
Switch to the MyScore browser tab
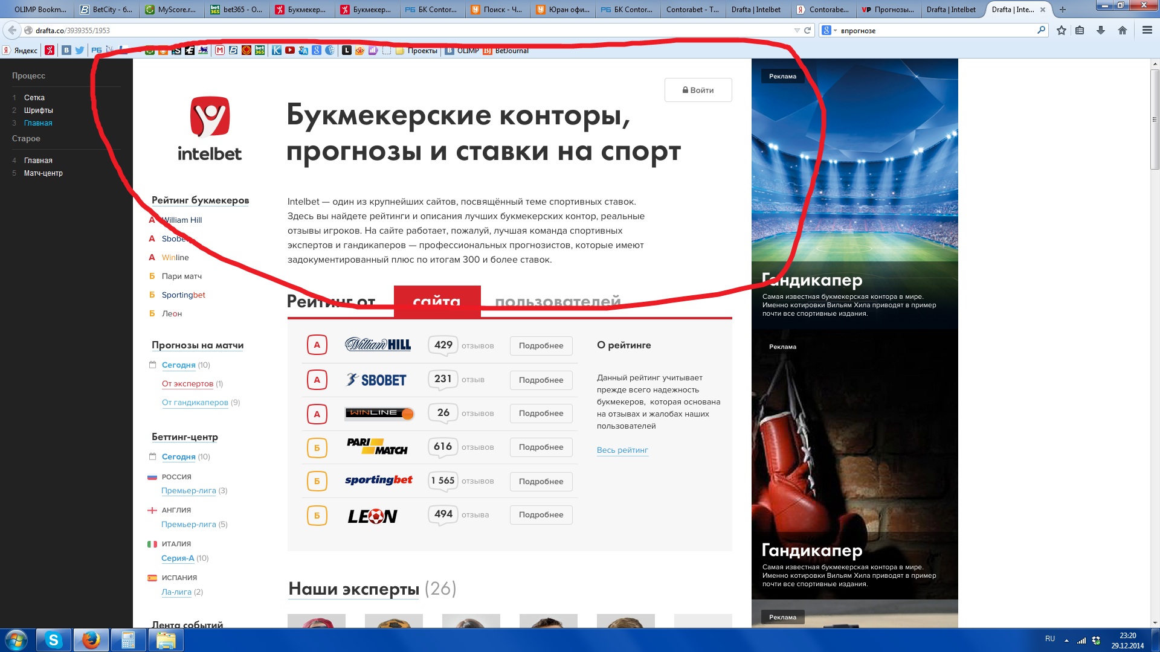[x=172, y=9]
